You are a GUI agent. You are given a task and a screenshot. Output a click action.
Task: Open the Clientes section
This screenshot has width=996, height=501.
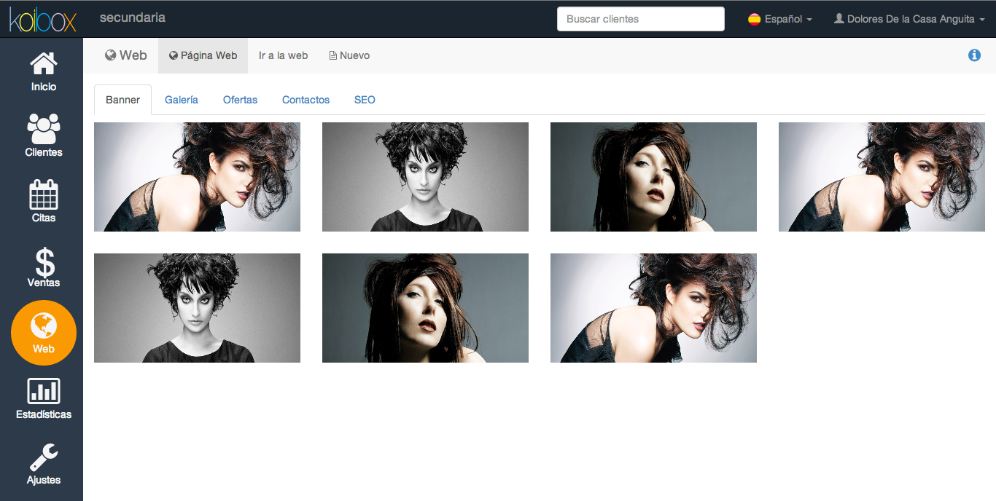(43, 136)
